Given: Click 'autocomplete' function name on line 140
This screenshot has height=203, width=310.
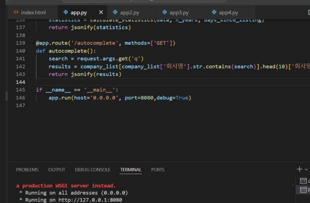Looking at the screenshot, I should point(67,51).
